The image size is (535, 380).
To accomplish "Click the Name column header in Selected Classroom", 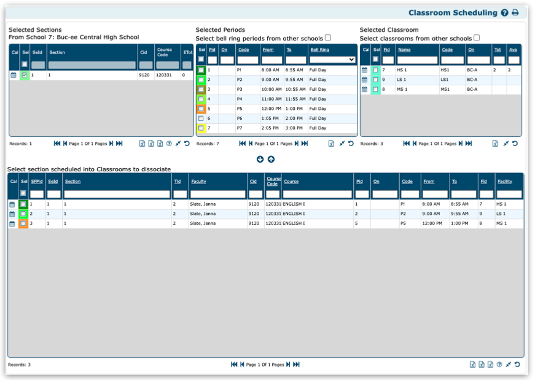I will 404,50.
